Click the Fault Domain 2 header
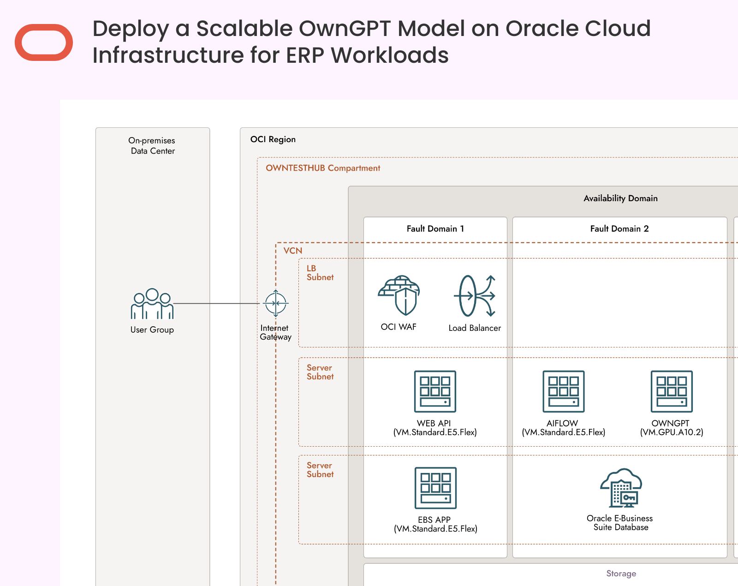The height and width of the screenshot is (586, 738). click(619, 229)
